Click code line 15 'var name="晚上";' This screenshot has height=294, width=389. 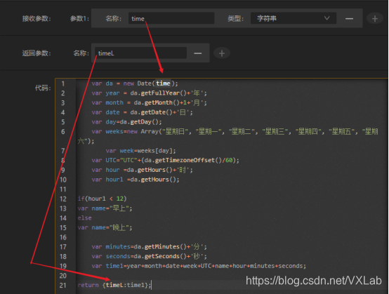click(x=105, y=227)
